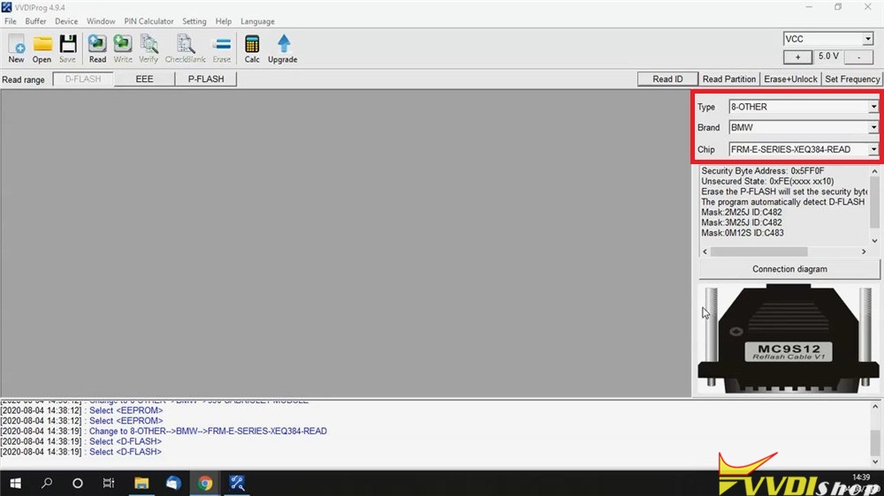Image resolution: width=884 pixels, height=496 pixels.
Task: Open the PIN Calculator menu
Action: click(x=149, y=21)
